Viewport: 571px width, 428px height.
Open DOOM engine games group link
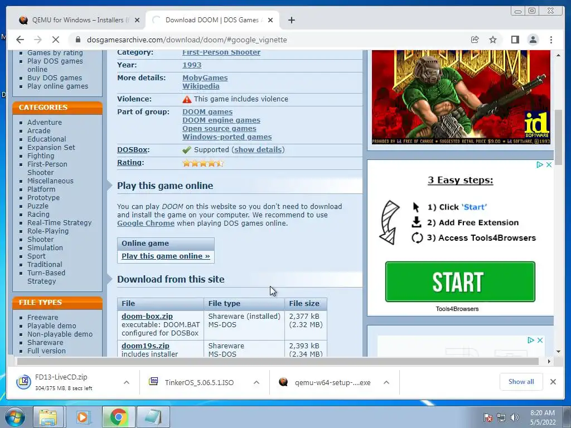pos(221,120)
